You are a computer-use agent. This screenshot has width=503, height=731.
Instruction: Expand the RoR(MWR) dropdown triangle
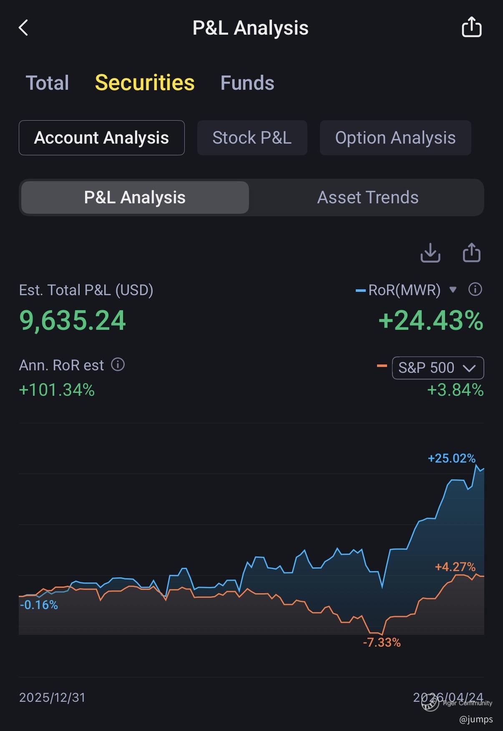[x=453, y=290]
